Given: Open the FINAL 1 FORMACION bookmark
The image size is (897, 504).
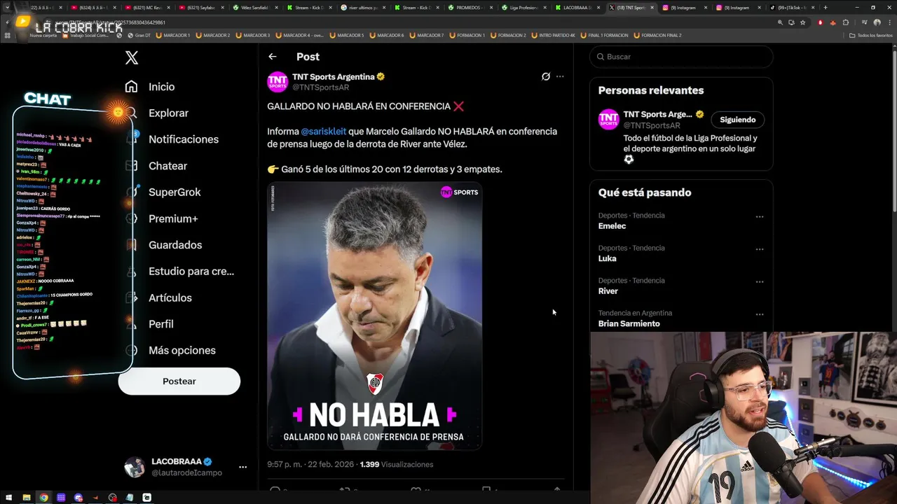Looking at the screenshot, I should pos(605,35).
